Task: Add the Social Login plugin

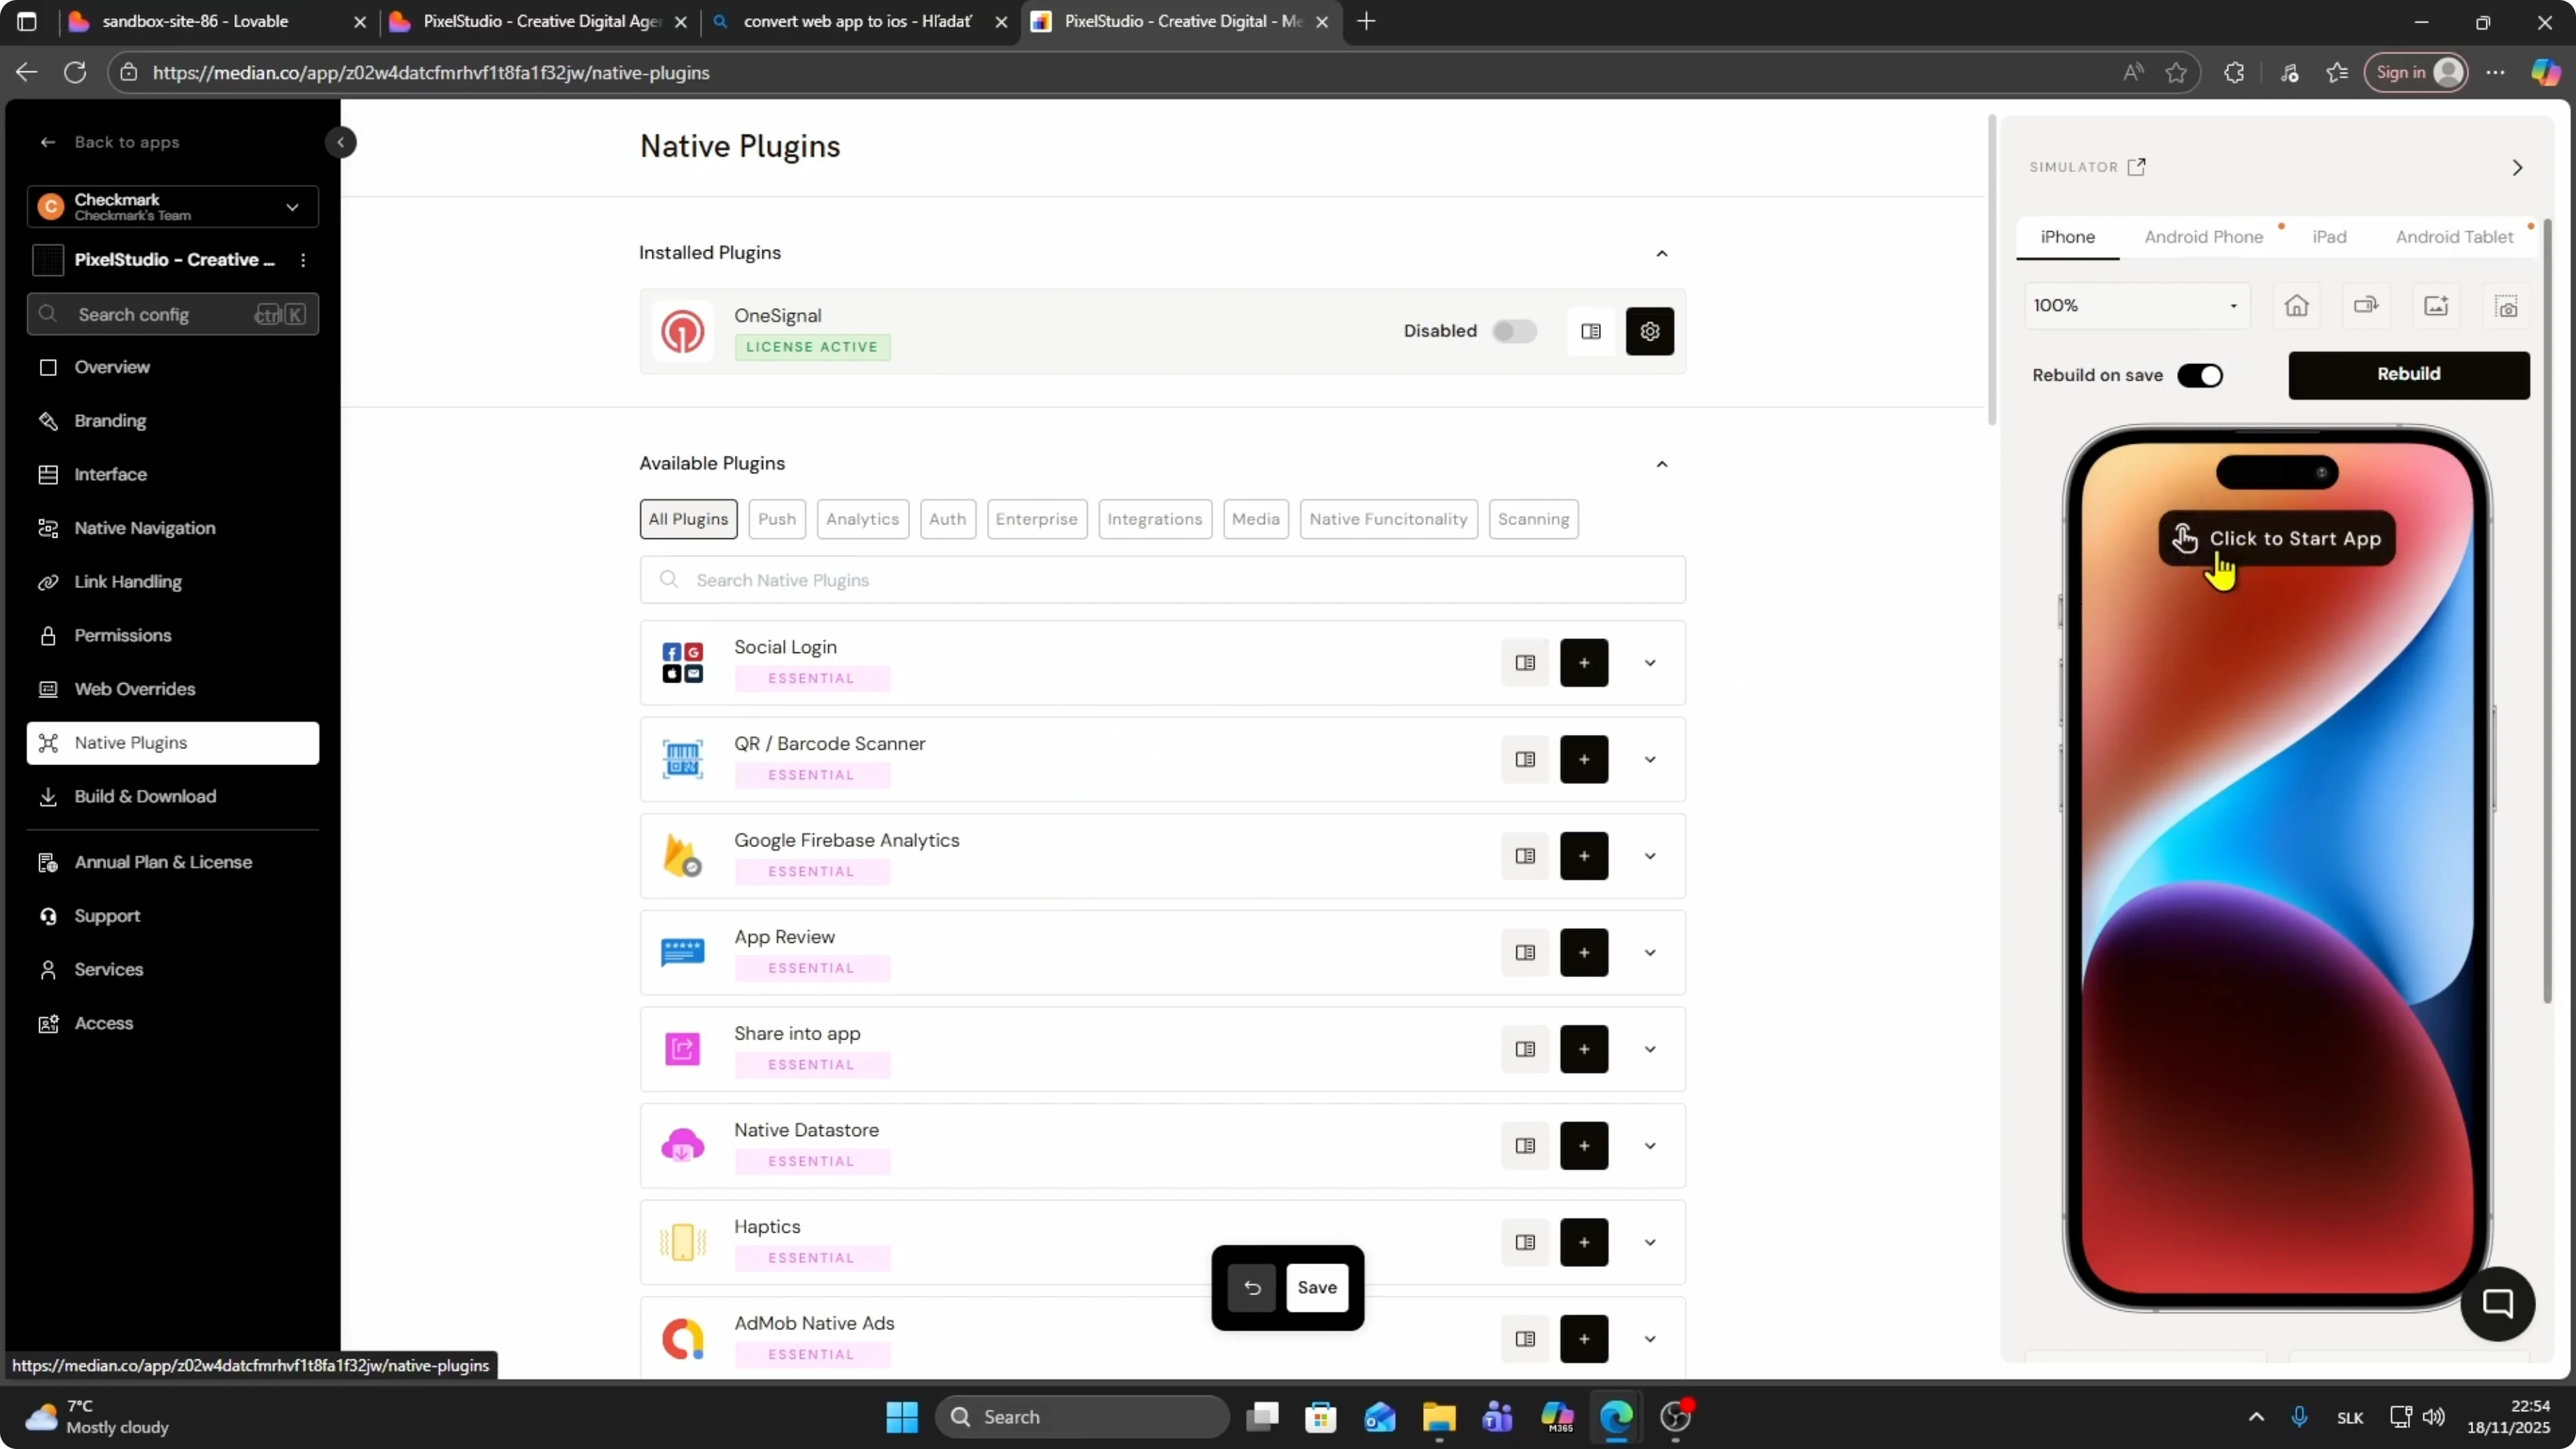Action: [x=1584, y=663]
